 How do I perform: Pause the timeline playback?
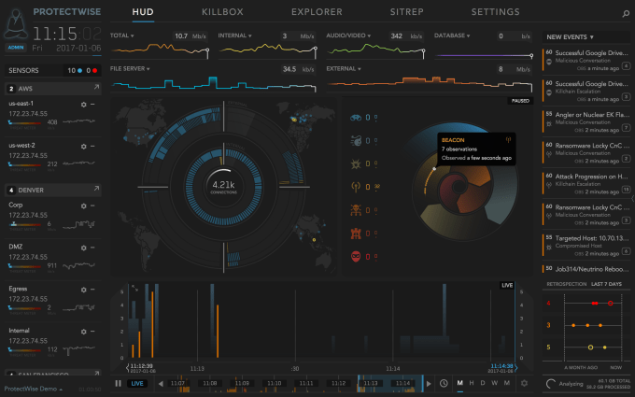pos(118,383)
